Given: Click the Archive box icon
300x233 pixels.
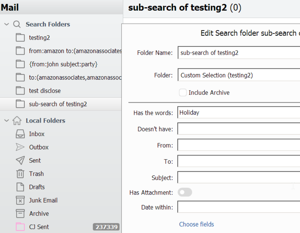Looking at the screenshot, I should tap(20, 214).
